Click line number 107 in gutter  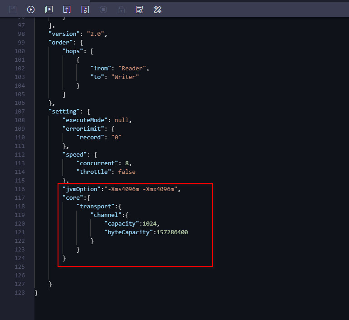[19, 111]
